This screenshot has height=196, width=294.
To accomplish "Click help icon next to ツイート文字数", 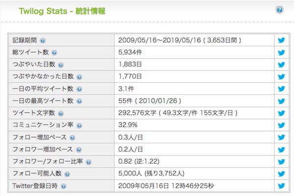I will 61,113.
